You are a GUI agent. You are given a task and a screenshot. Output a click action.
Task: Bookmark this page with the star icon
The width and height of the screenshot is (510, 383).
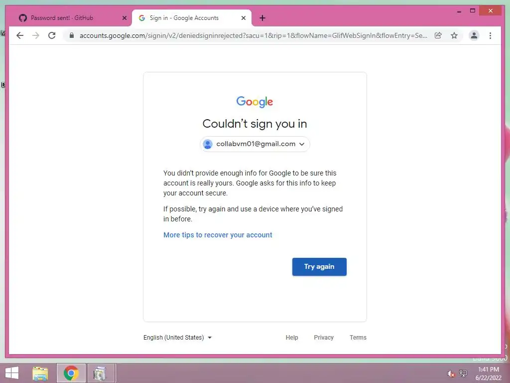pos(454,35)
